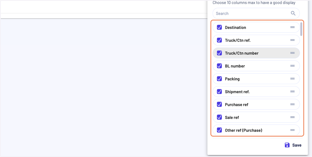Click the search magnifier icon
The width and height of the screenshot is (312, 157).
[x=293, y=13]
